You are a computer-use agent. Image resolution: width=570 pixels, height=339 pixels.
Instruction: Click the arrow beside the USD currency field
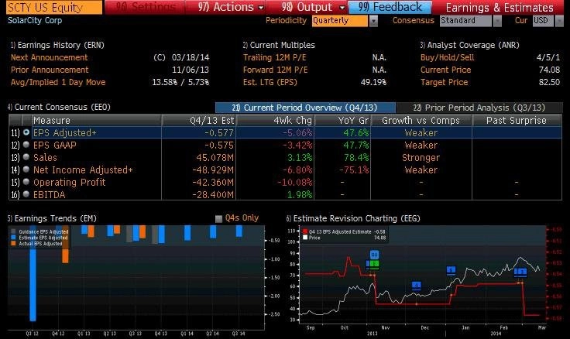pos(559,21)
